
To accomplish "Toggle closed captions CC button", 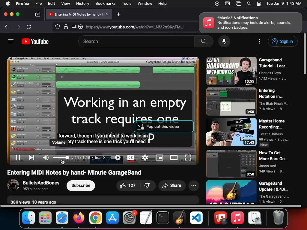I will click(x=131, y=158).
